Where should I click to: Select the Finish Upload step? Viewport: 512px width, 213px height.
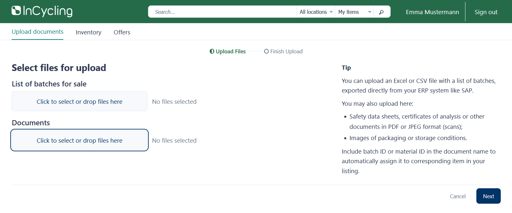point(283,51)
